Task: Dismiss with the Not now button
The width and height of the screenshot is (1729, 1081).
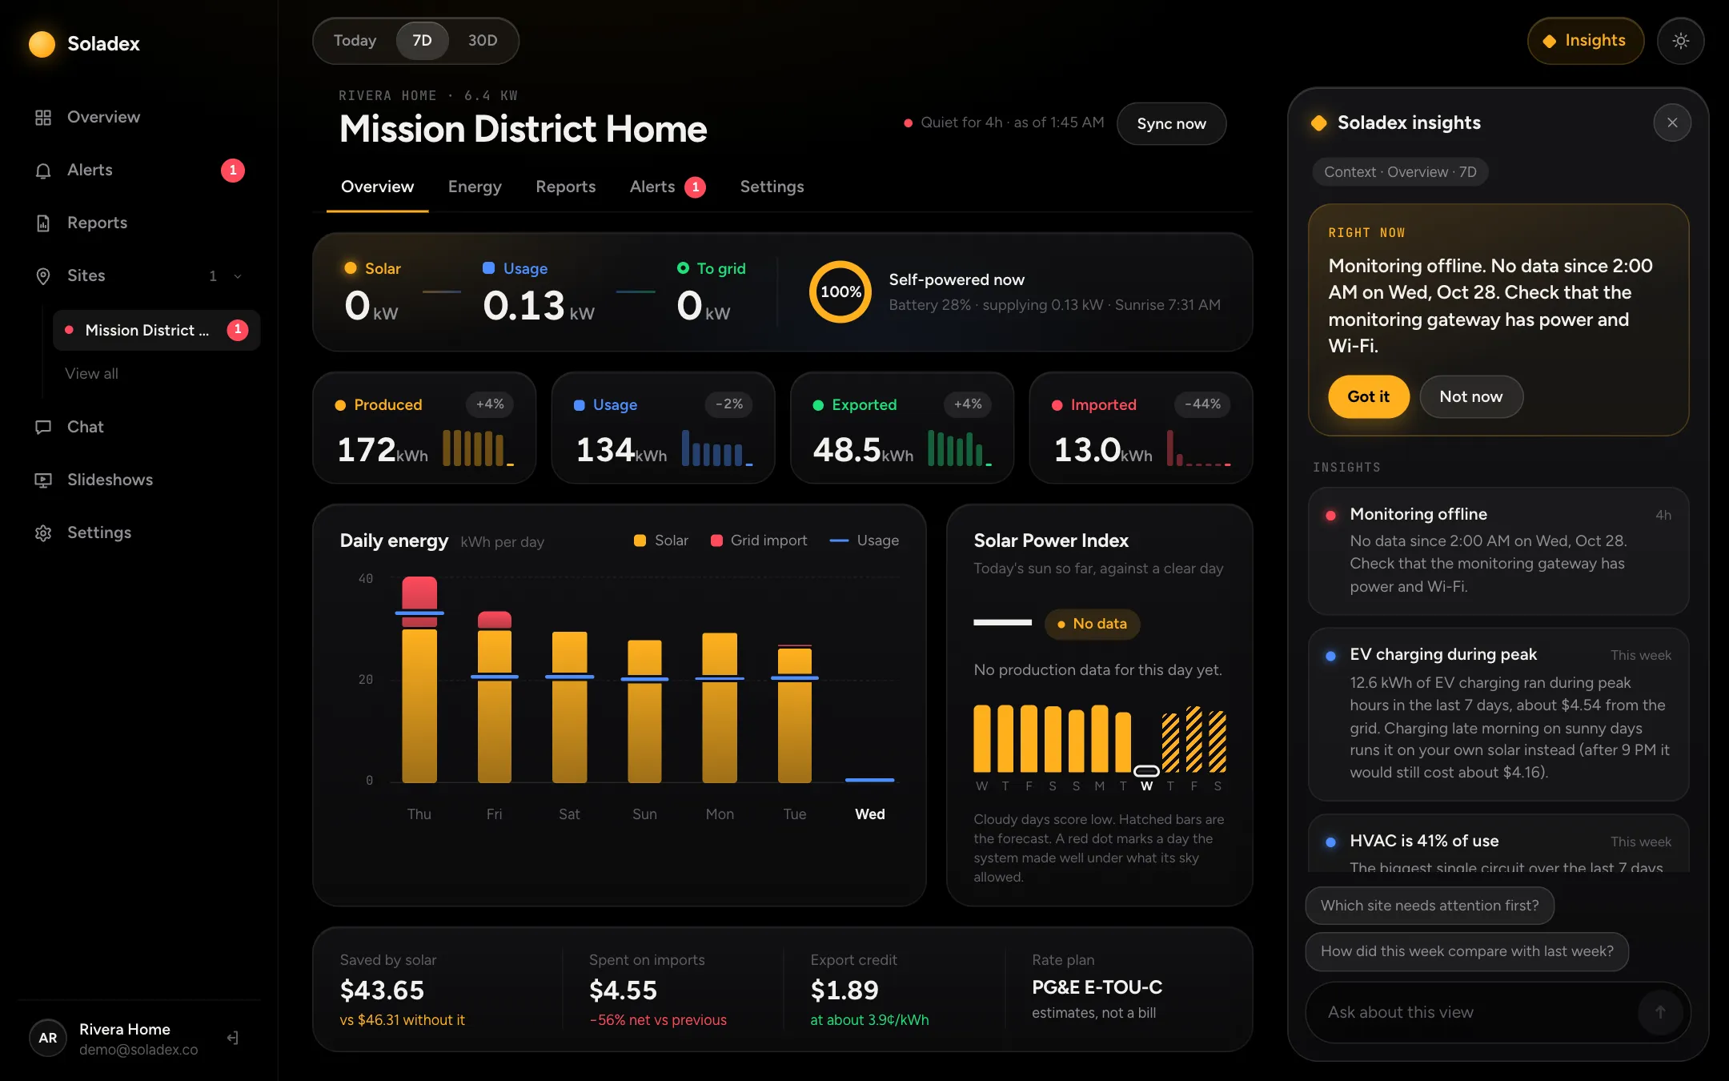Action: pos(1471,396)
